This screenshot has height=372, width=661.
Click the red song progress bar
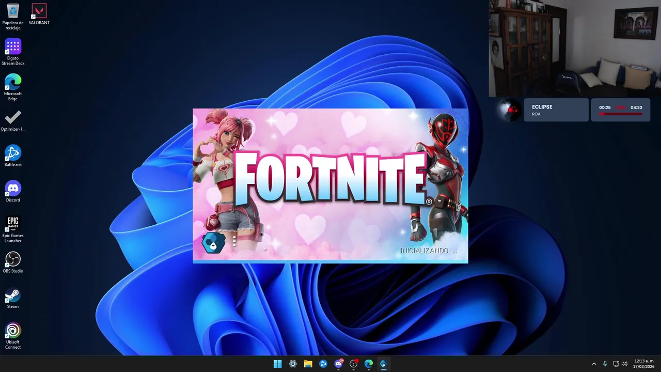620,114
